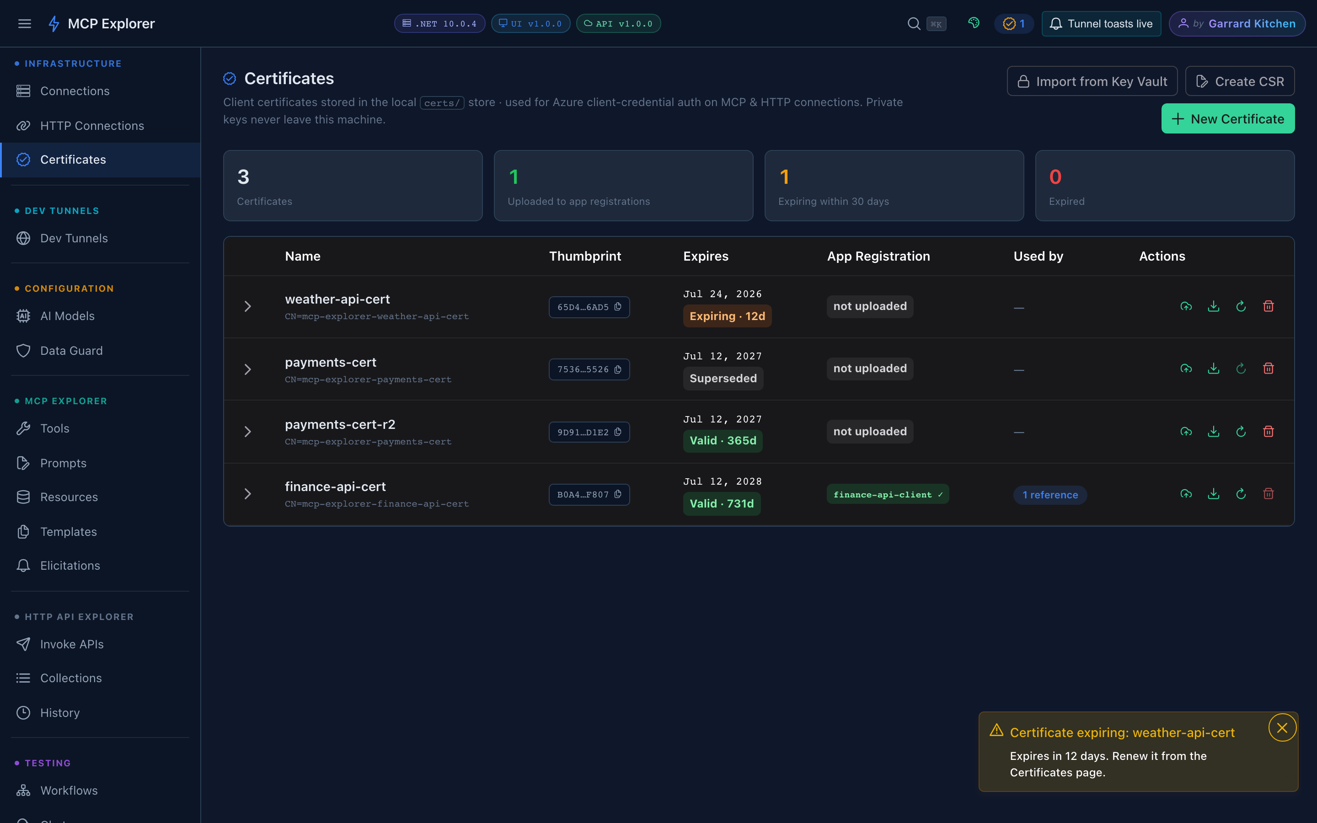
Task: Download payments-cert-r2
Action: [1213, 432]
